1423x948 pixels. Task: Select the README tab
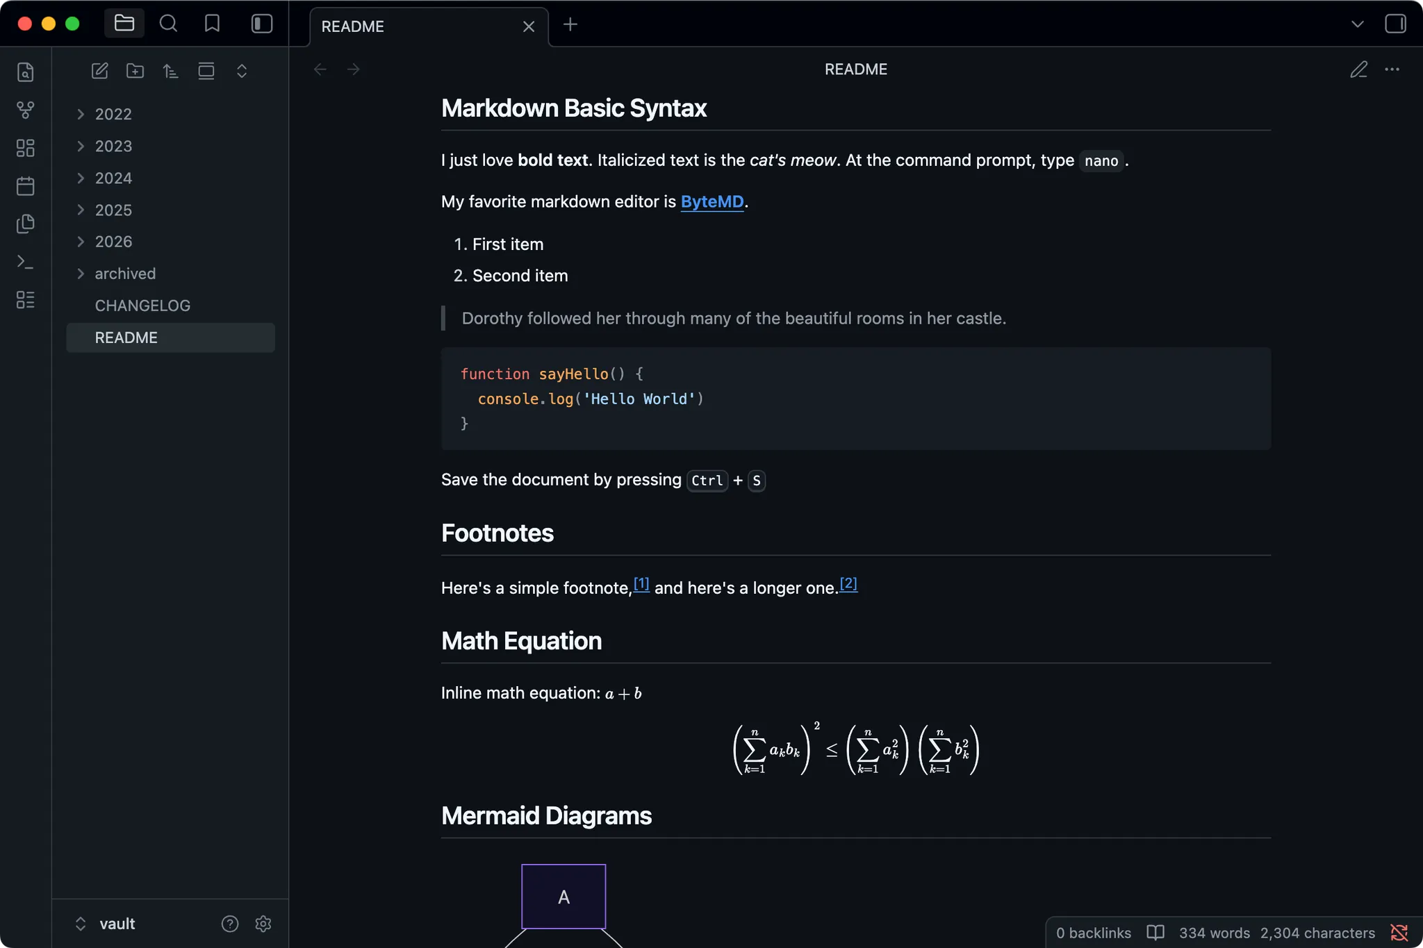[429, 27]
